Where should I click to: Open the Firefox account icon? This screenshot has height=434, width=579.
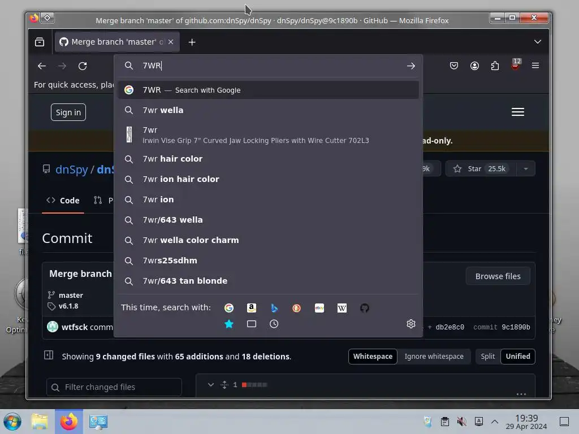pyautogui.click(x=474, y=66)
